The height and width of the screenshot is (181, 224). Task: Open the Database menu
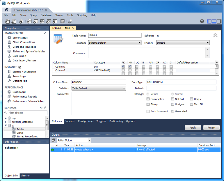46,15
